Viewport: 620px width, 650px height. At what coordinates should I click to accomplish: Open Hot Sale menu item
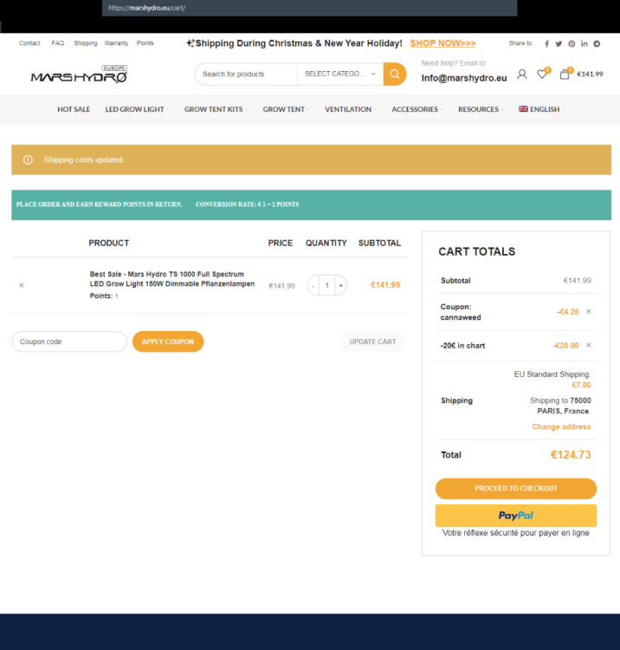[x=74, y=109]
